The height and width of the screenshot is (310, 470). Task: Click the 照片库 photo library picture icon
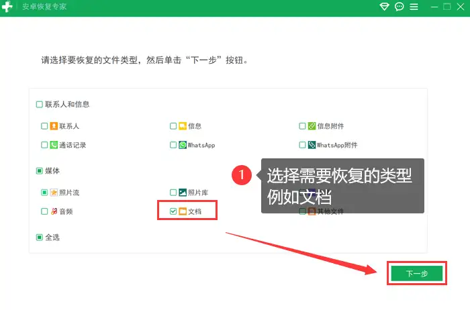click(183, 193)
